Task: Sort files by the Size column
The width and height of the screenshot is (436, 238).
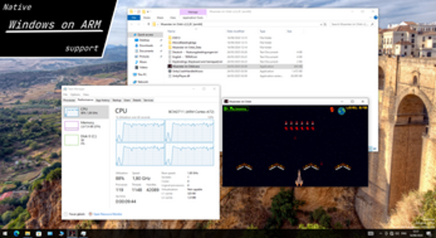Action: [289, 31]
